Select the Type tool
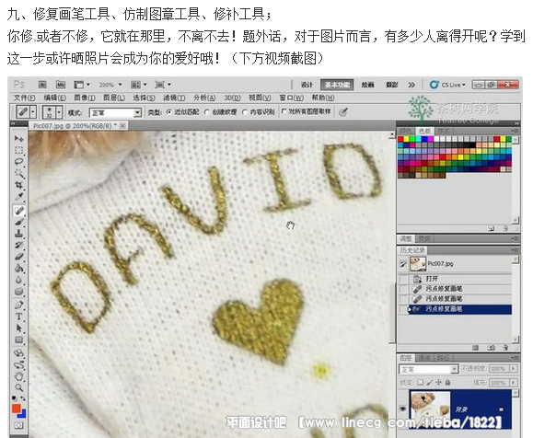This screenshot has width=533, height=438. (x=18, y=317)
